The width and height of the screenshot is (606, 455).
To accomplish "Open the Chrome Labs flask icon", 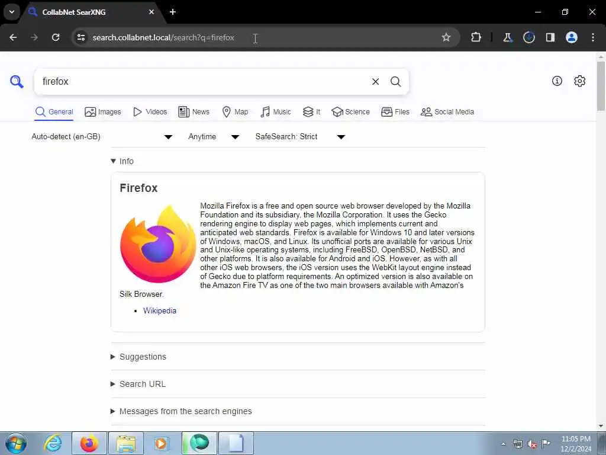I will pyautogui.click(x=507, y=37).
